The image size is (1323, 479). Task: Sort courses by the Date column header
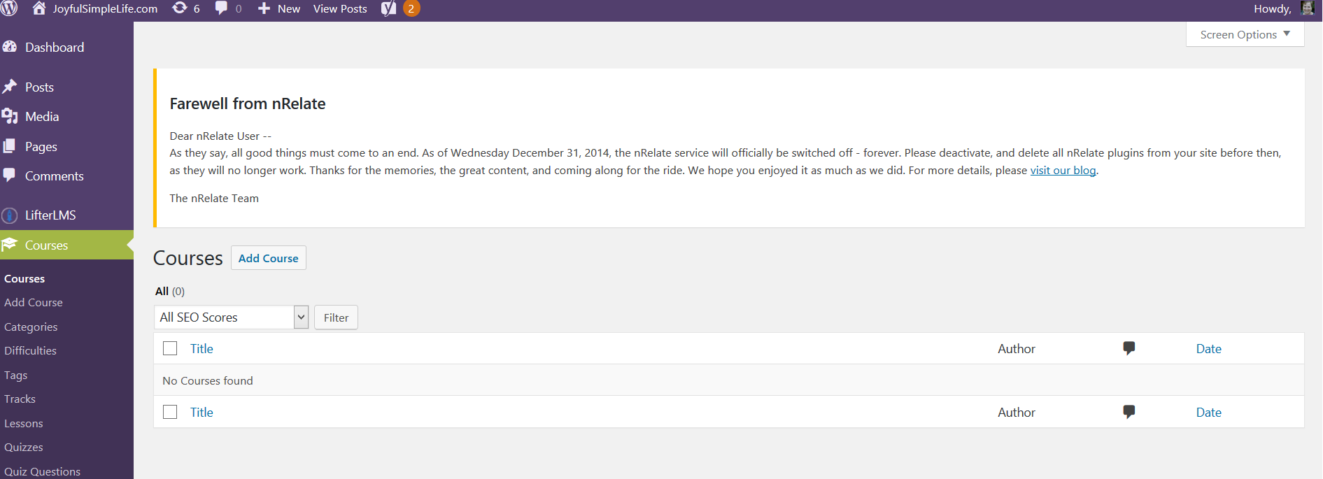point(1208,348)
